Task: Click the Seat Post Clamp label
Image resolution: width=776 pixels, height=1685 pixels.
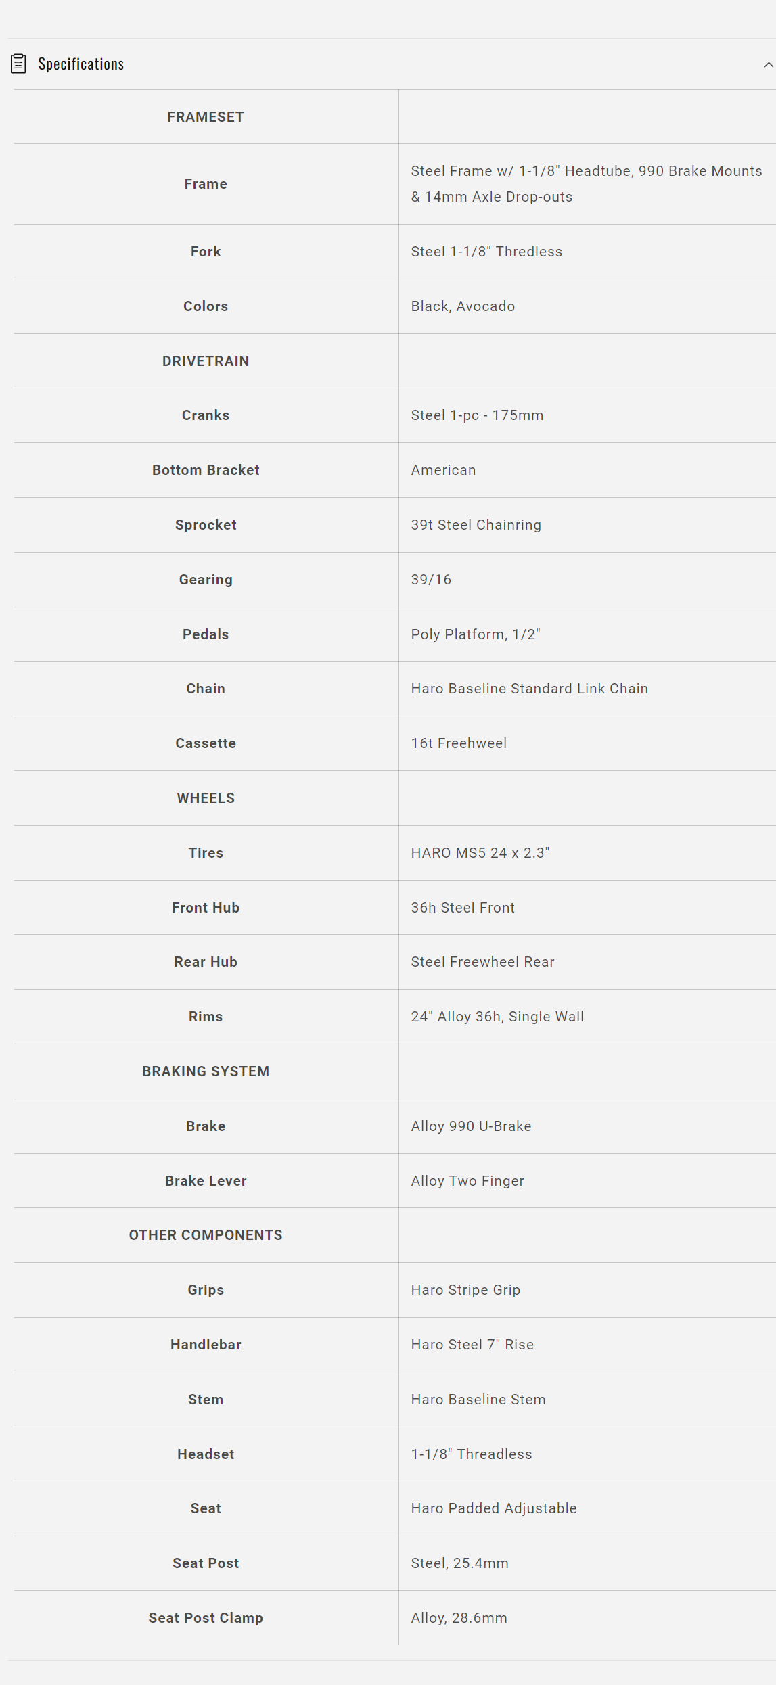Action: pyautogui.click(x=206, y=1618)
